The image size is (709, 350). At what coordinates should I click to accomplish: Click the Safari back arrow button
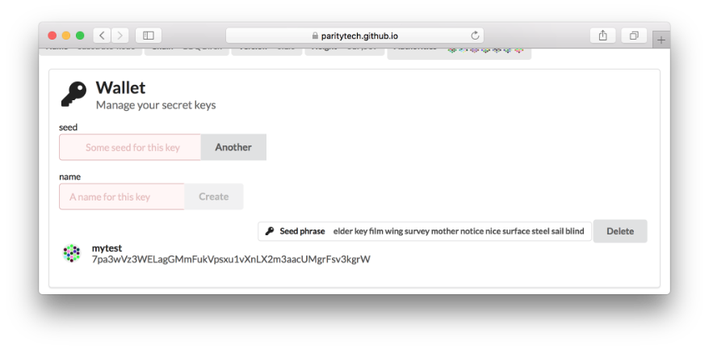(x=103, y=36)
